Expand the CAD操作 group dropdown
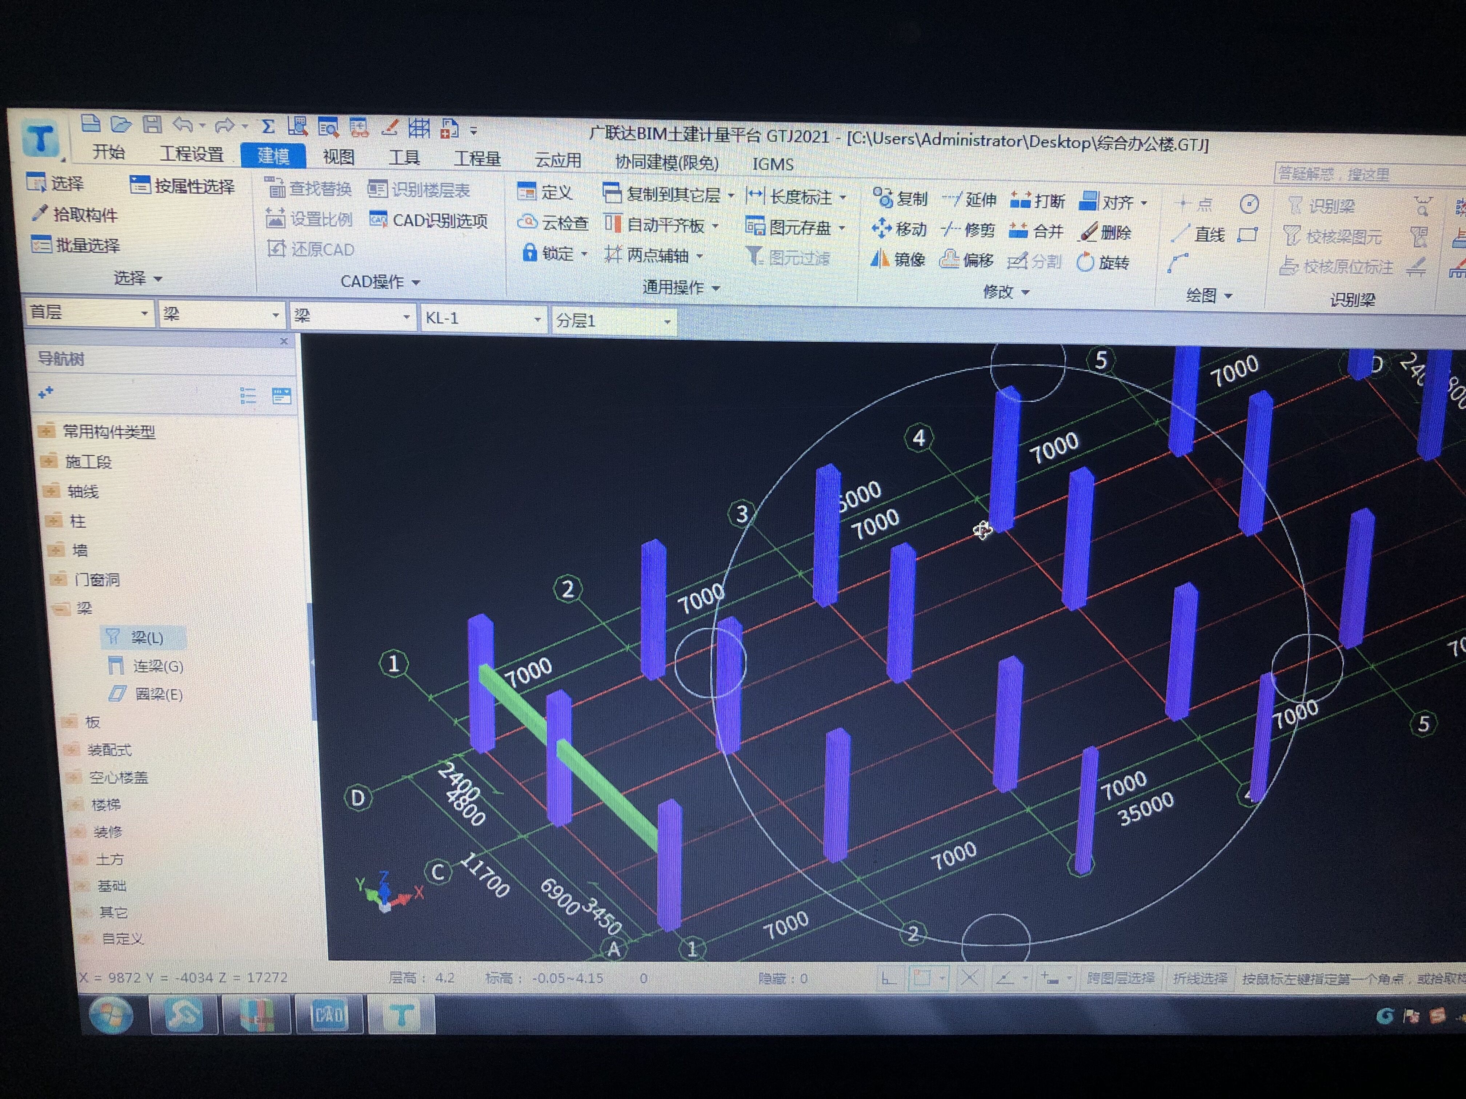1466x1099 pixels. point(380,282)
